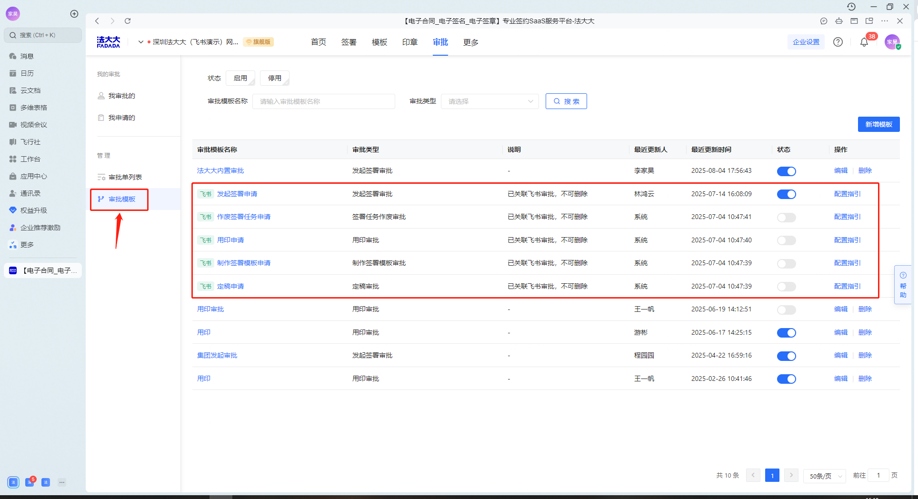Open the history clock icon in title bar
Viewport: 918px width, 499px height.
[x=851, y=7]
